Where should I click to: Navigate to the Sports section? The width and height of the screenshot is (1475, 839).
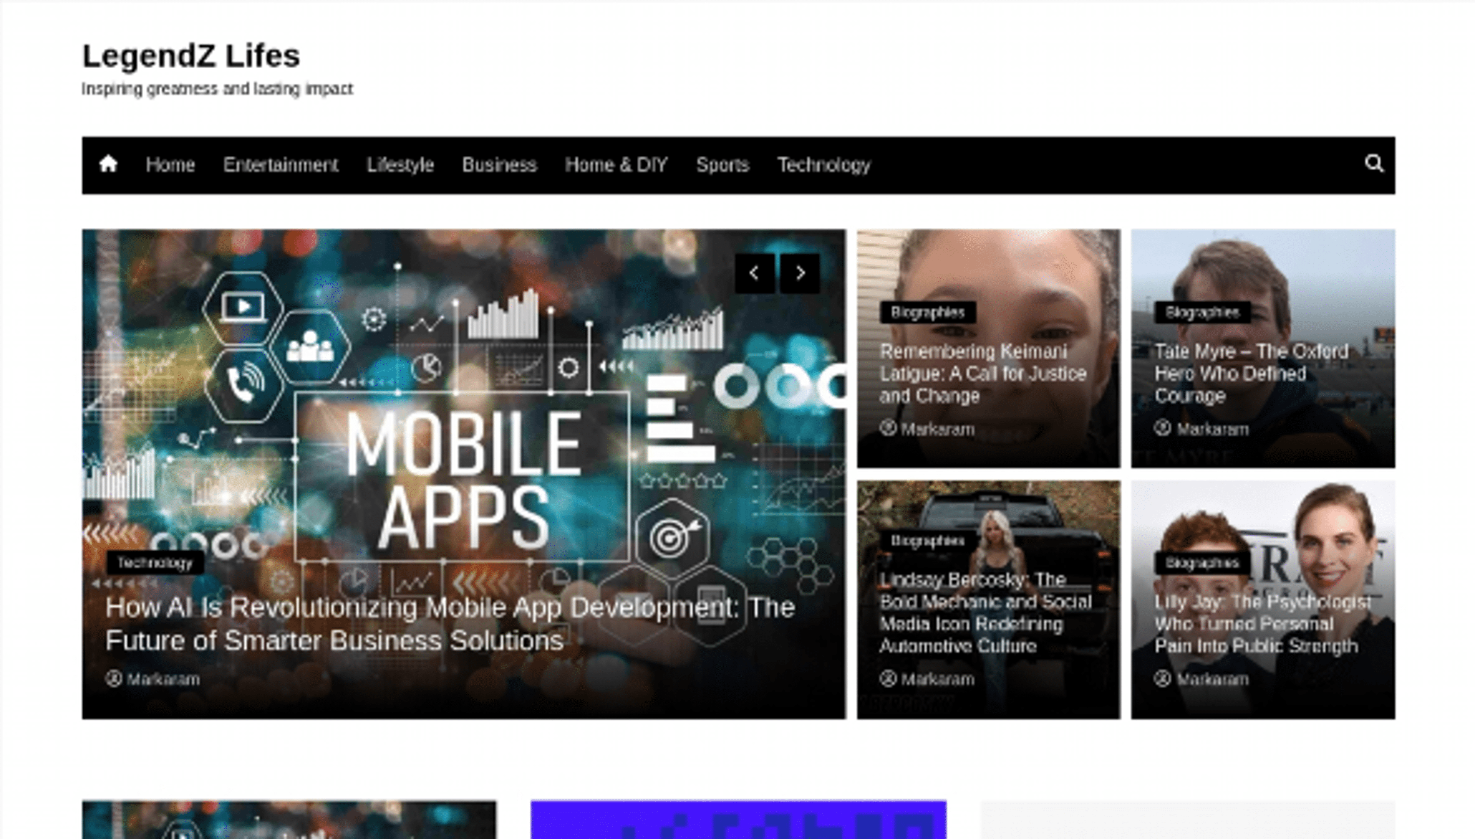[x=722, y=165]
